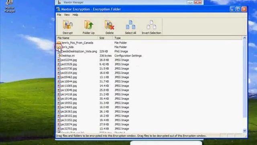Viewport: 257px width, 145px height.
Task: Select the pic13049.jpg file icon
Action: click(x=59, y=90)
